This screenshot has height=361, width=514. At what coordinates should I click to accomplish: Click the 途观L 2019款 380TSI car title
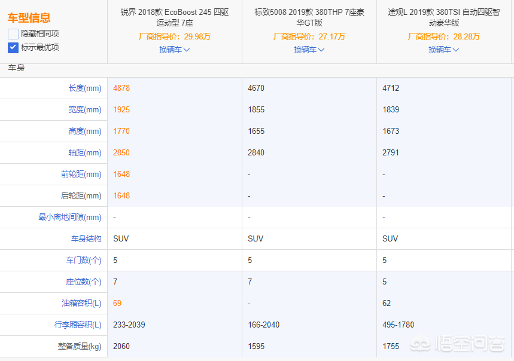click(x=444, y=17)
